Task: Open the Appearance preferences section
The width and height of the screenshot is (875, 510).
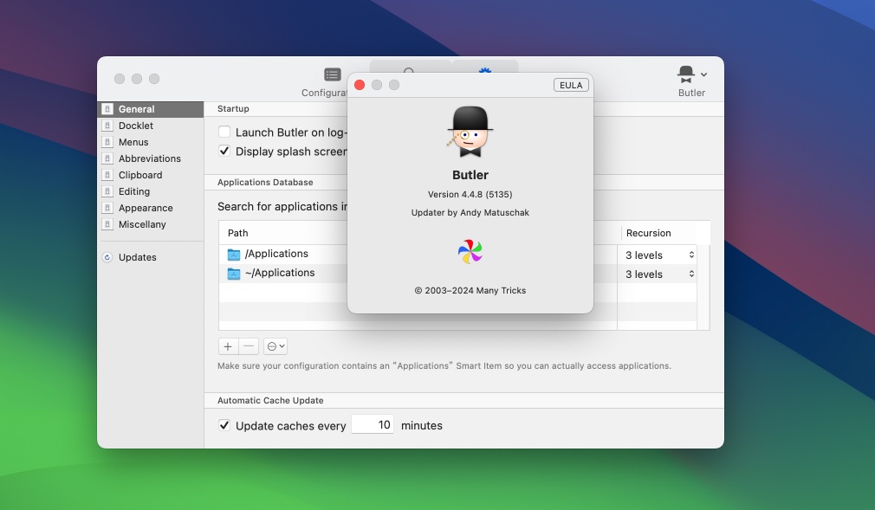Action: tap(145, 208)
